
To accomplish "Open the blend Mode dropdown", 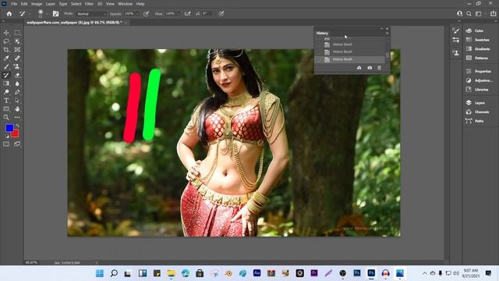I will click(92, 14).
